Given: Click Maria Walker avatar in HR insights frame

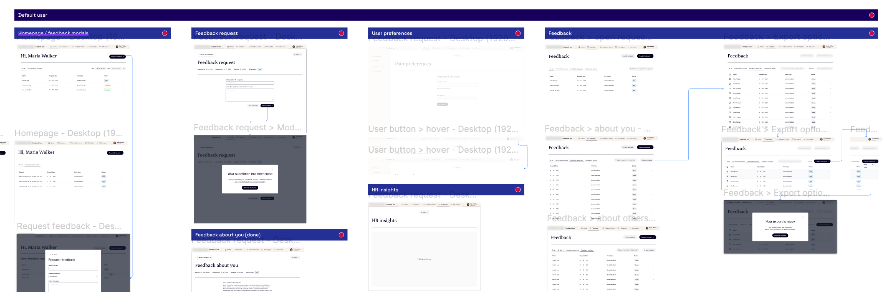Looking at the screenshot, I should (x=468, y=204).
